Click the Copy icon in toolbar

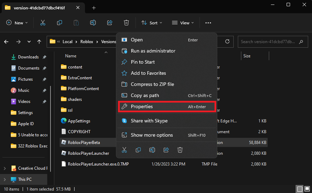60,23
